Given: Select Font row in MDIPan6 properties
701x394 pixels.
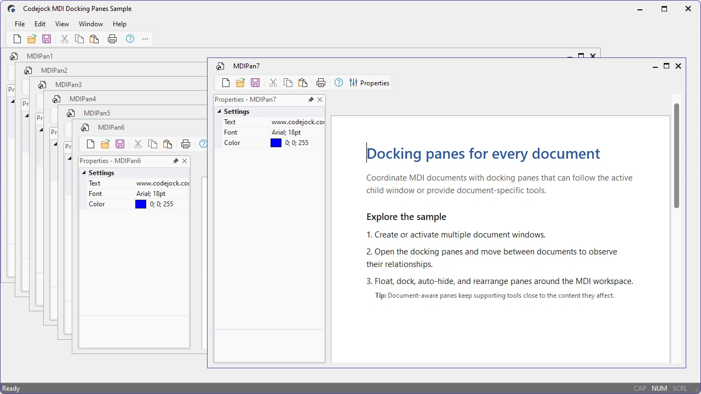Looking at the screenshot, I should click(134, 194).
